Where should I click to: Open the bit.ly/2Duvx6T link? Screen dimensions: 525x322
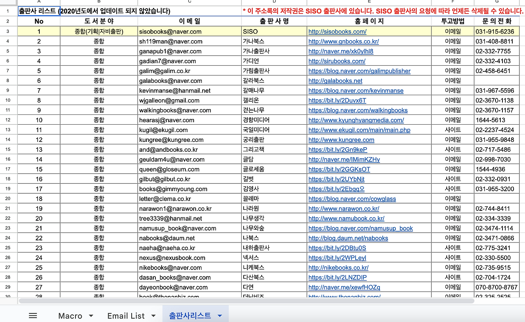337,100
